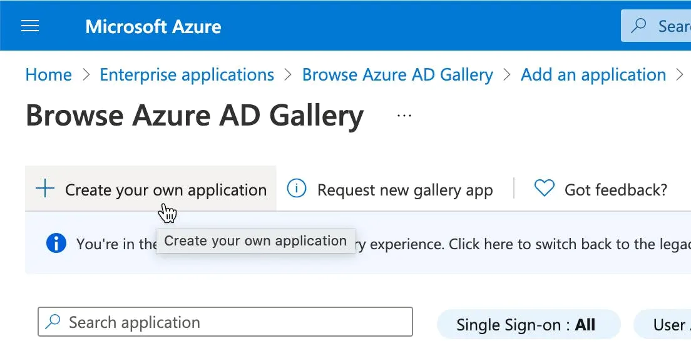Select Create your own application

pos(151,189)
